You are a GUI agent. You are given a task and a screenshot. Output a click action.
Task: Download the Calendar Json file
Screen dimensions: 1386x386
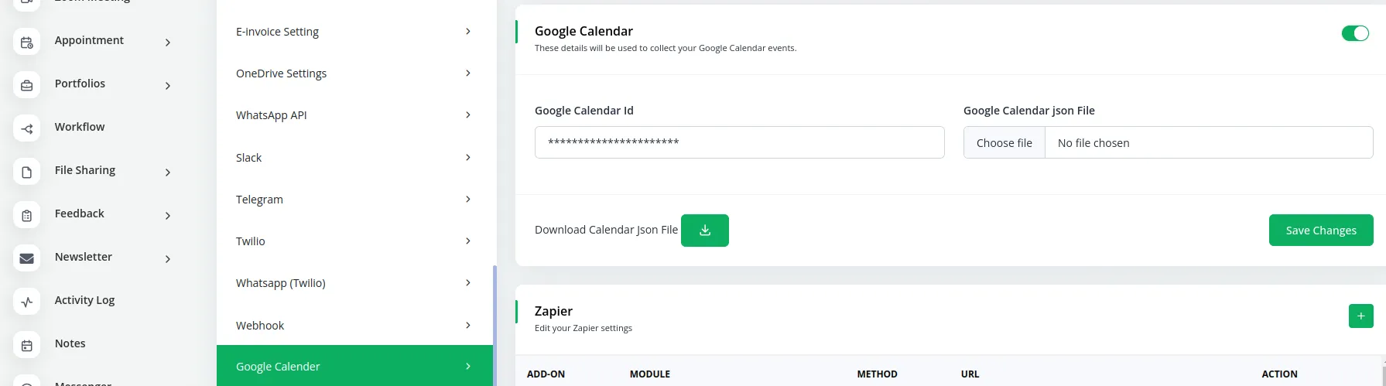tap(704, 231)
